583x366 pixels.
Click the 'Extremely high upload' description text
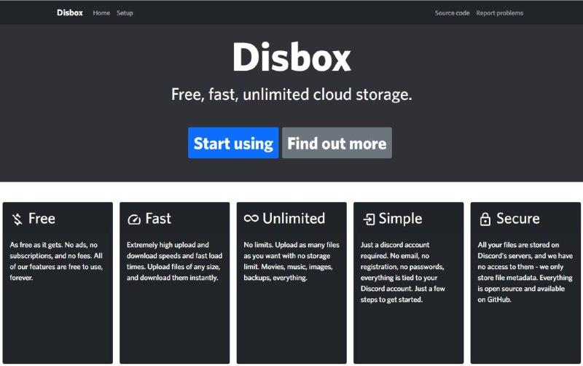[174, 261]
